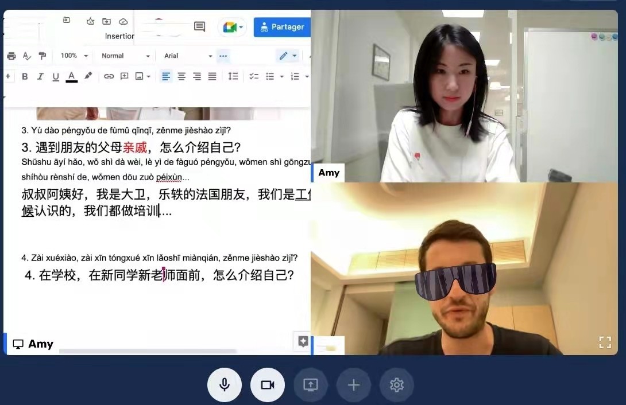Viewport: 626px width, 405px height.
Task: Apply Italic formatting to text
Action: pyautogui.click(x=40, y=76)
